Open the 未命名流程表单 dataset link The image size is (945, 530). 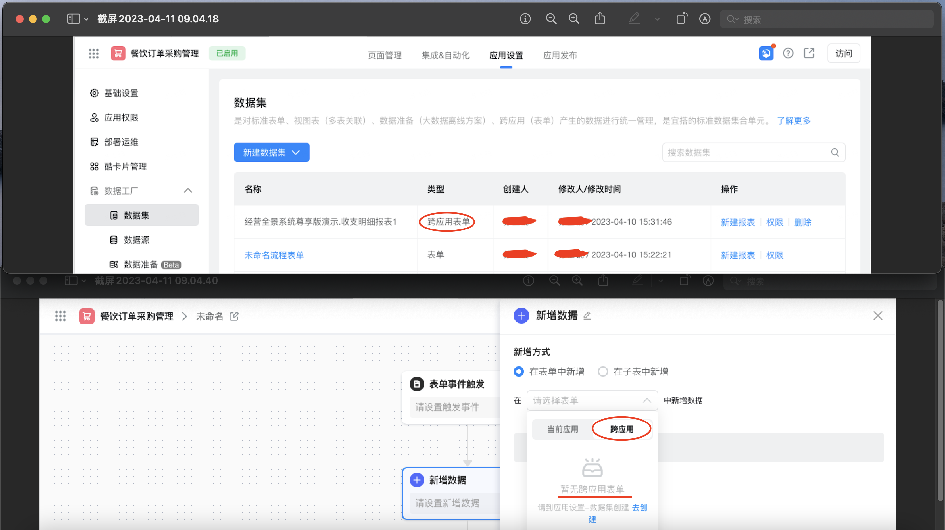pyautogui.click(x=274, y=255)
